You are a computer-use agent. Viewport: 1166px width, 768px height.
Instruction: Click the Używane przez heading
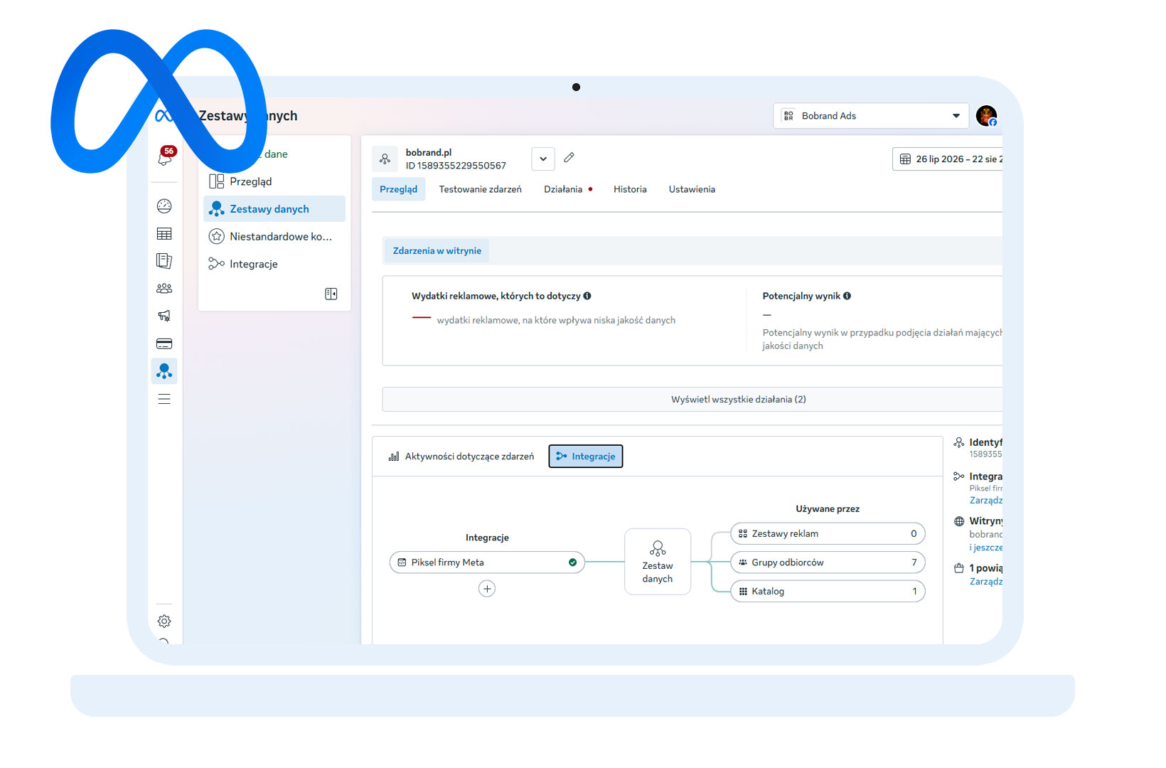coord(828,509)
